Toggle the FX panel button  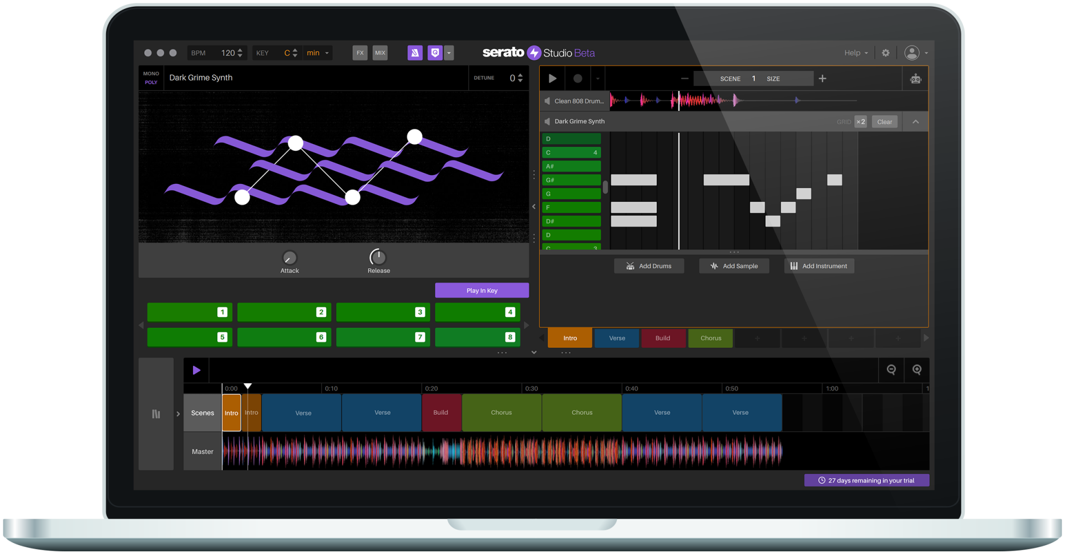click(x=360, y=53)
